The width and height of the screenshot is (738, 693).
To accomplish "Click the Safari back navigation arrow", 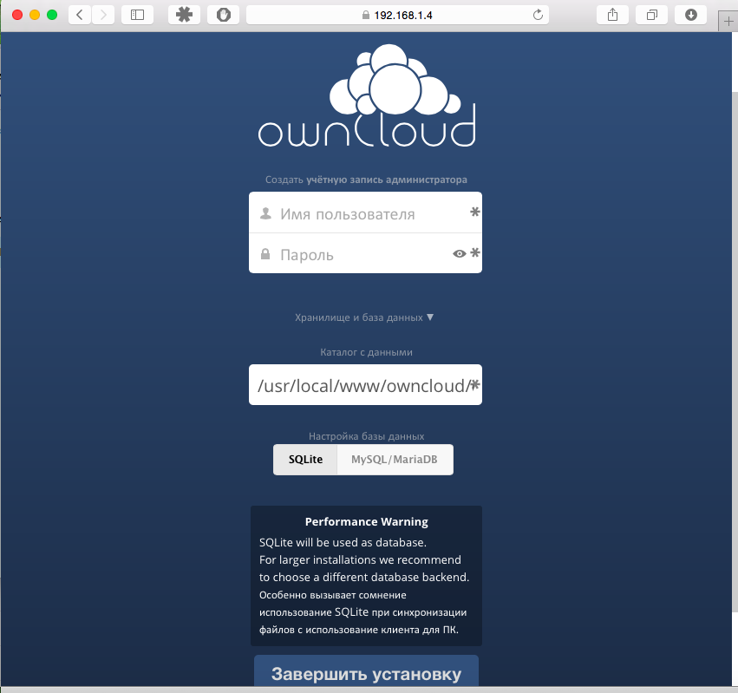I will click(x=79, y=14).
